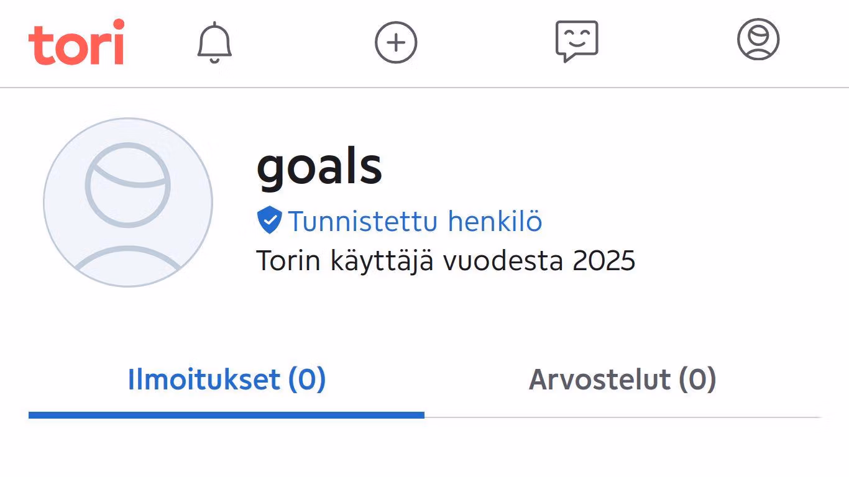The width and height of the screenshot is (849, 477).
Task: Click the (0) count on Ilmoitukset
Action: [x=307, y=379]
